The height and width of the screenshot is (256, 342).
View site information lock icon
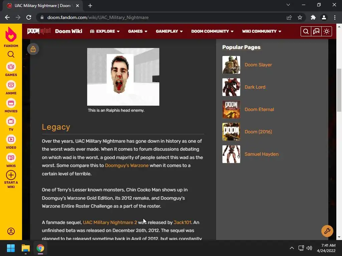pos(42,17)
